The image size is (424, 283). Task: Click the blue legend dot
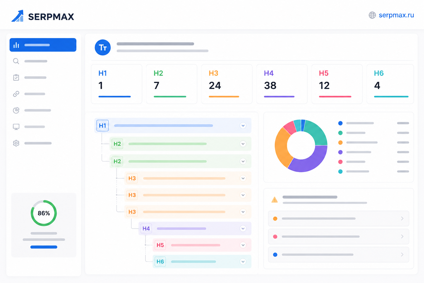pos(340,123)
